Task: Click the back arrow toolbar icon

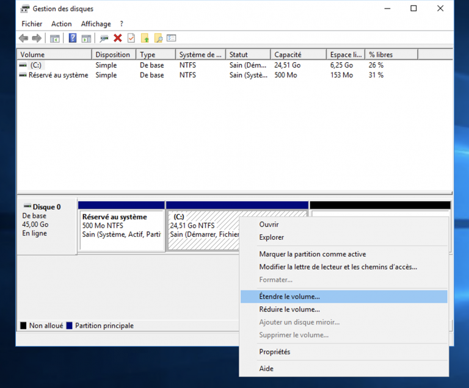Action: [23, 38]
